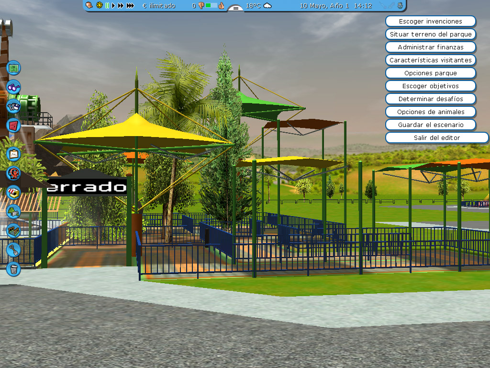Open the paths and queues icon
Screen dimensions: 490x368
click(14, 231)
